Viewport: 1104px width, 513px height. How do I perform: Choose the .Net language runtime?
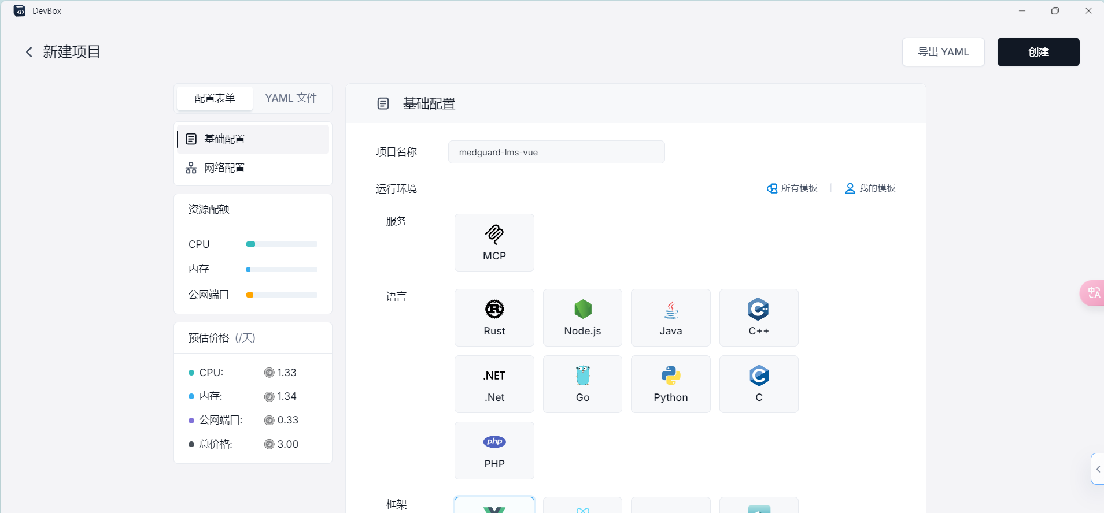pyautogui.click(x=494, y=384)
